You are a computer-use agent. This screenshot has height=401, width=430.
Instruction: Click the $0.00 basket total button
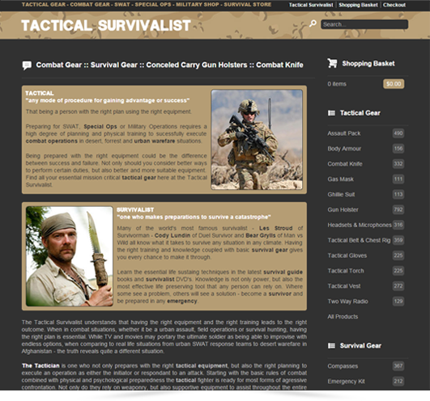[x=394, y=84]
